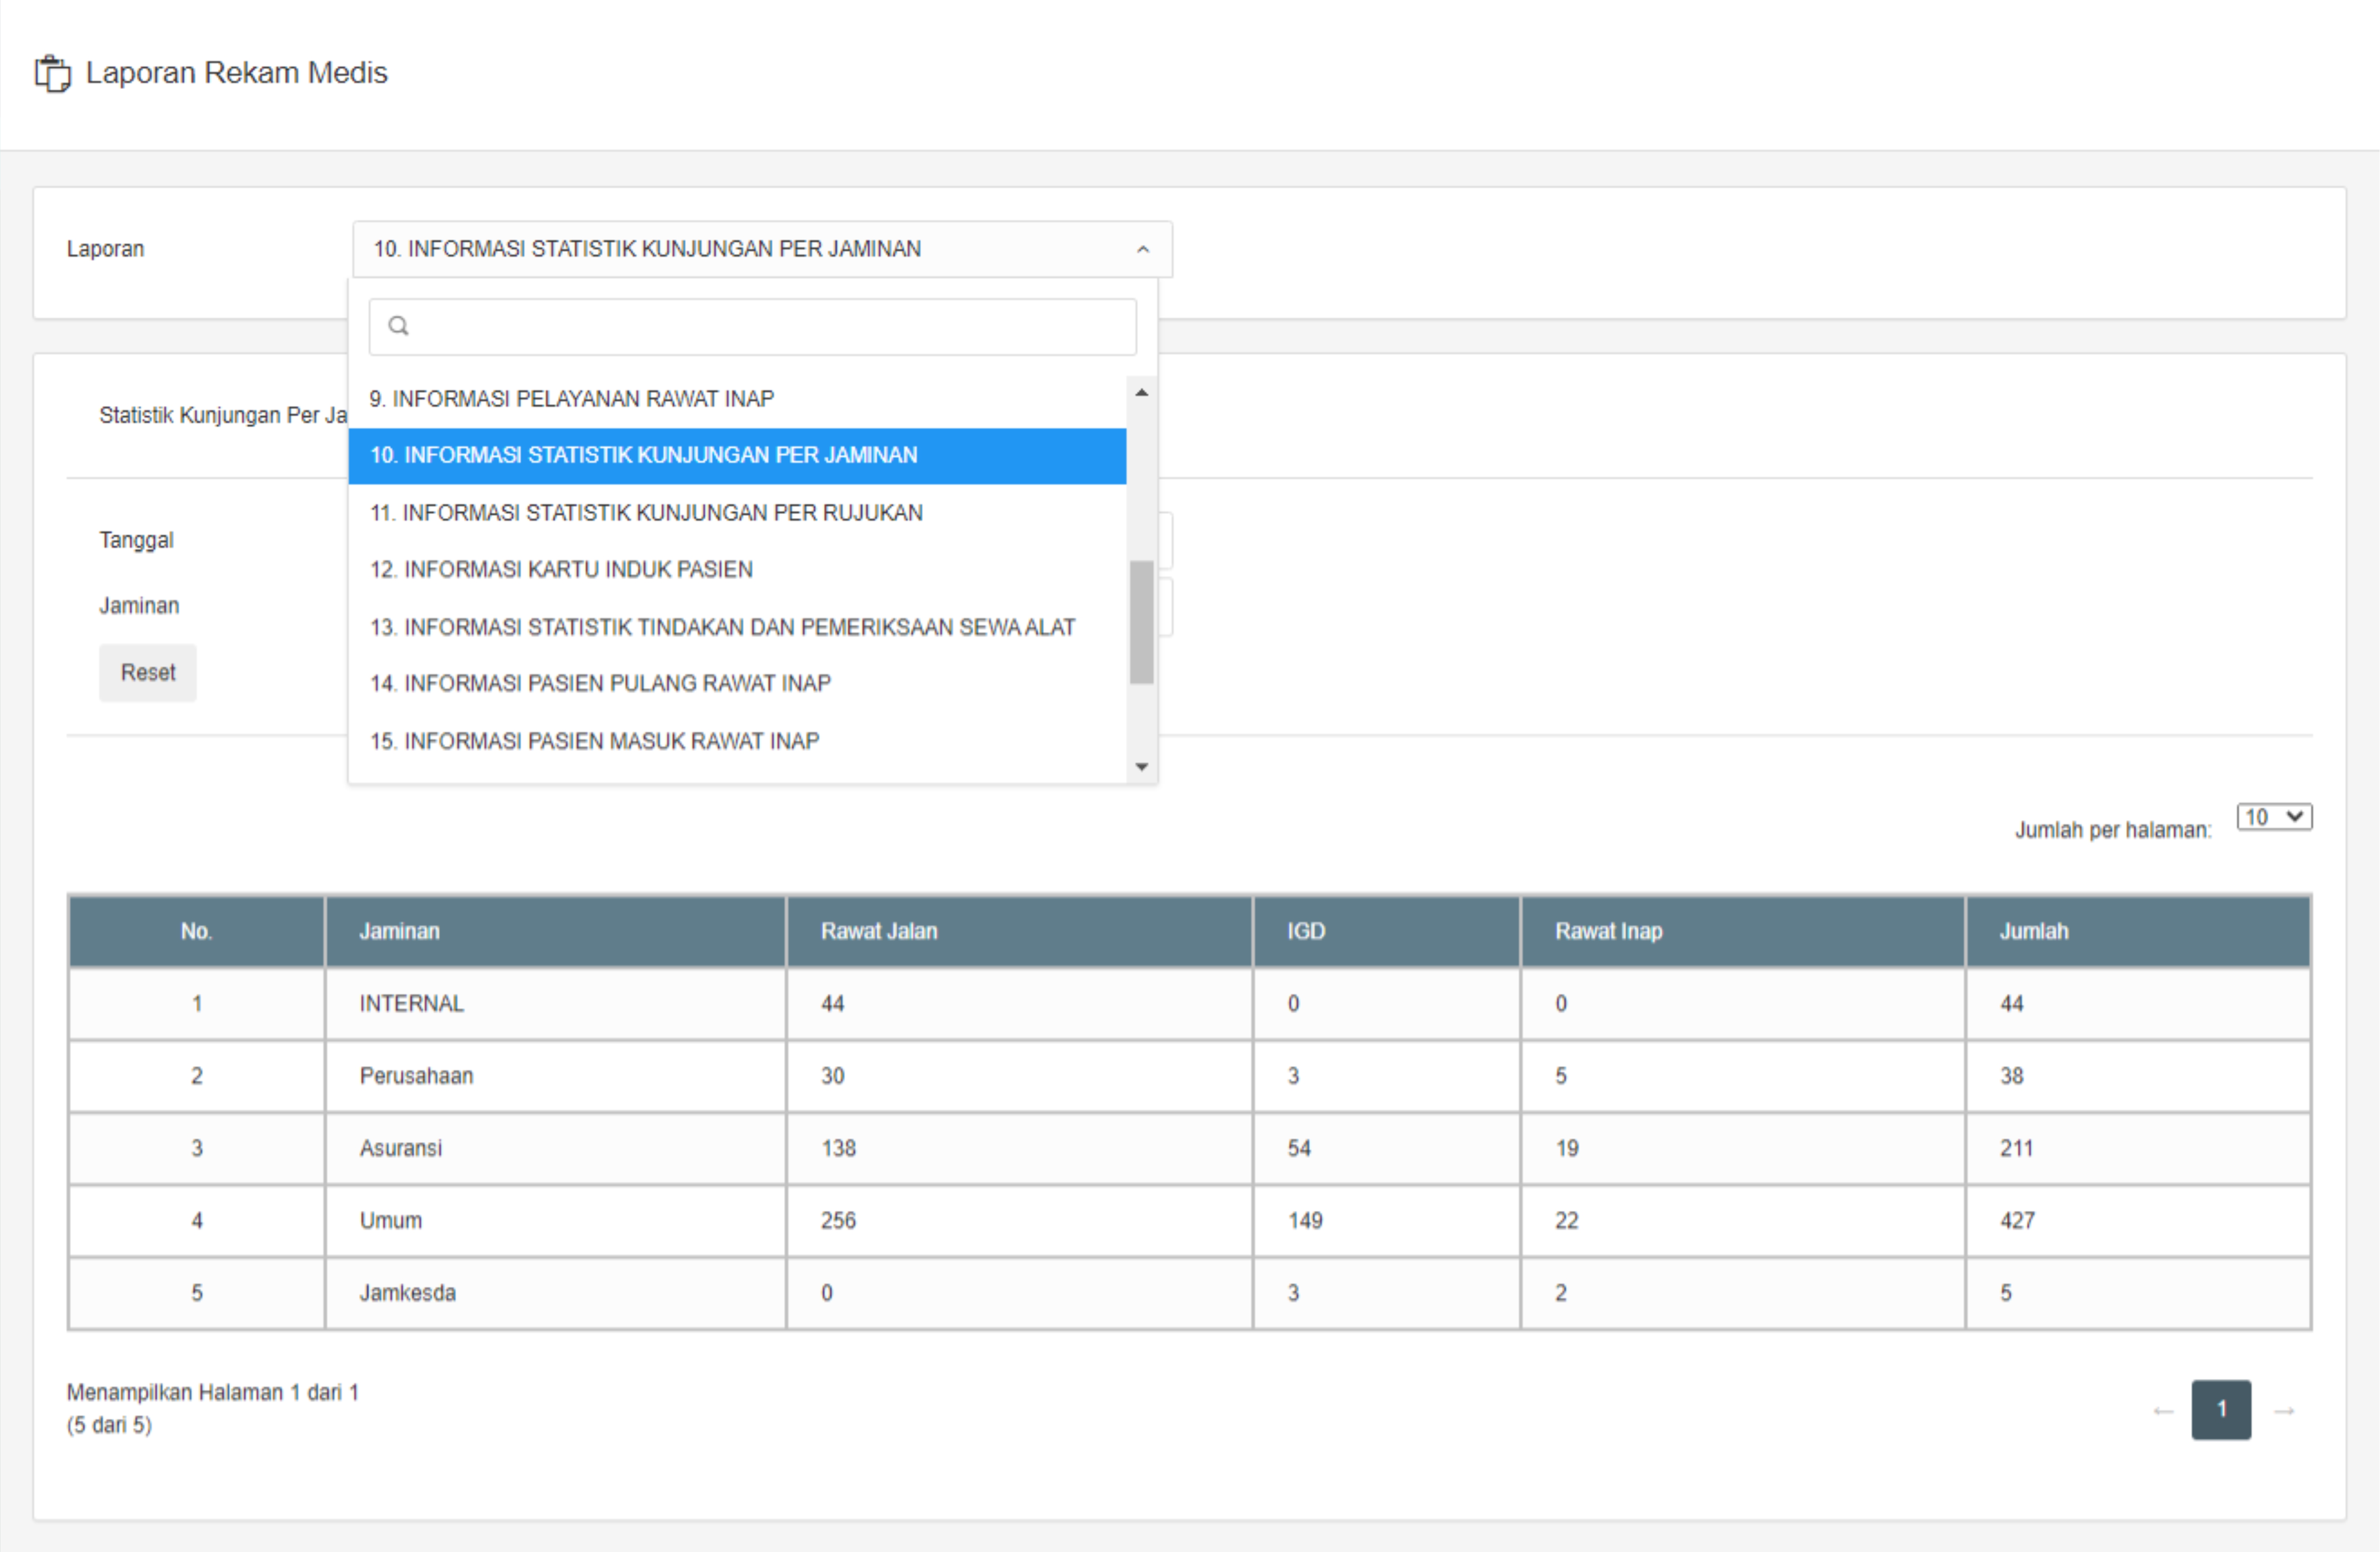Choose 15. Informasi Pasien Masuk Rawat Inap
The image size is (2380, 1552).
[x=594, y=741]
